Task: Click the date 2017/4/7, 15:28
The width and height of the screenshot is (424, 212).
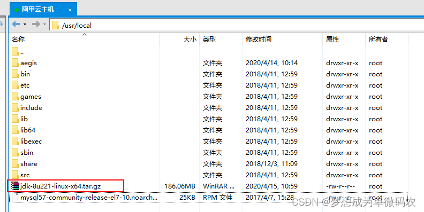Action: (270, 198)
